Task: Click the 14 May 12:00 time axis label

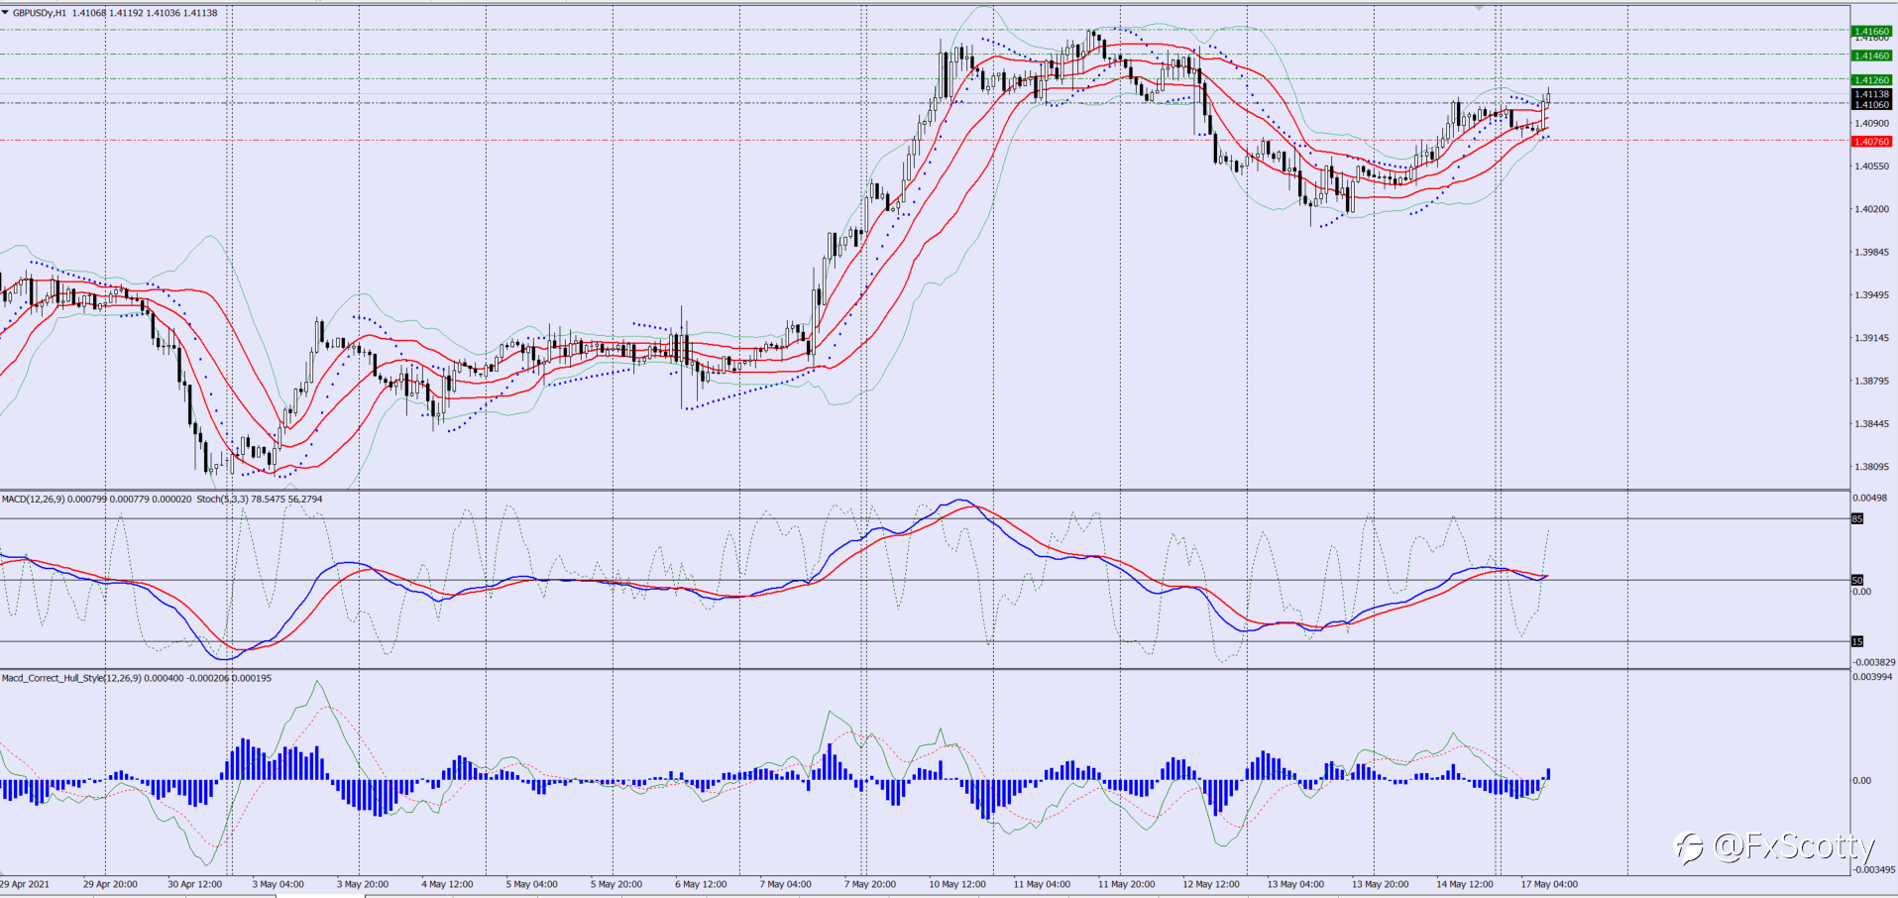Action: click(1465, 884)
